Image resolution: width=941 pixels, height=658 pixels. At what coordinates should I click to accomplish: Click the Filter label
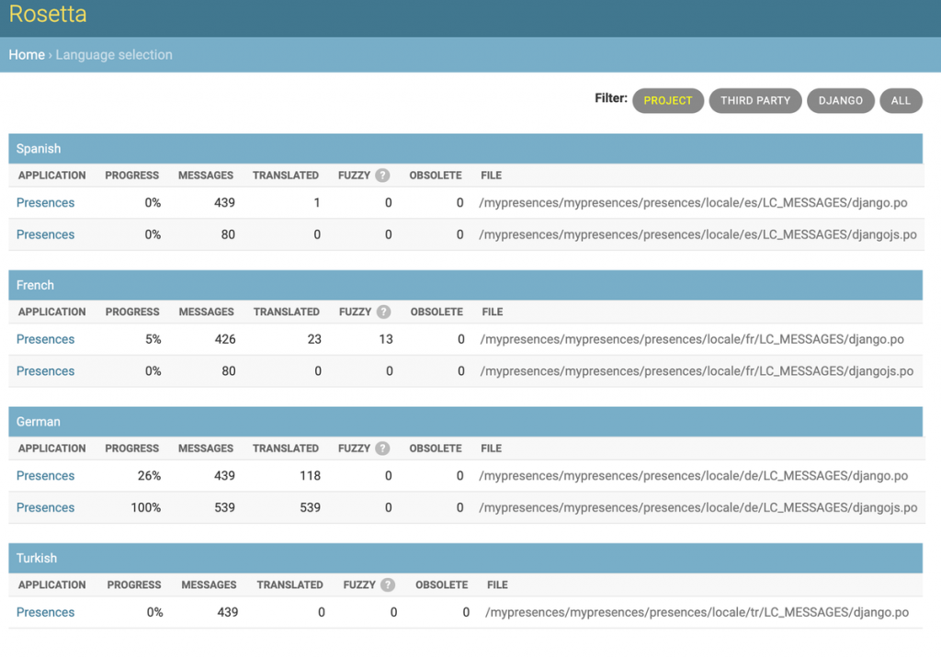[611, 97]
